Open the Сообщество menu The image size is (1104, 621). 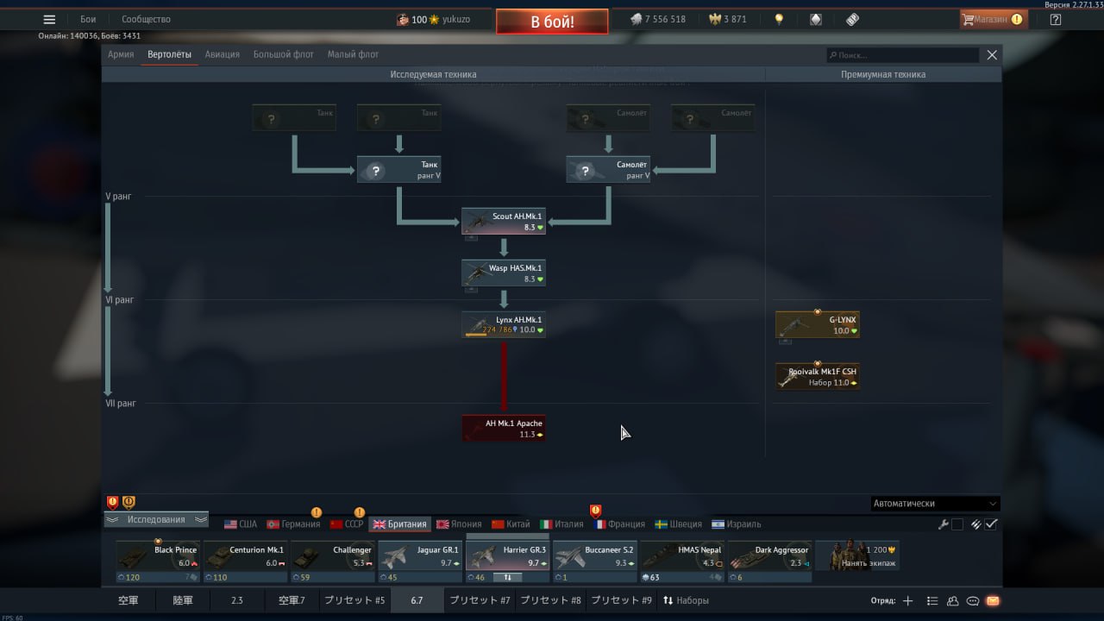click(146, 19)
